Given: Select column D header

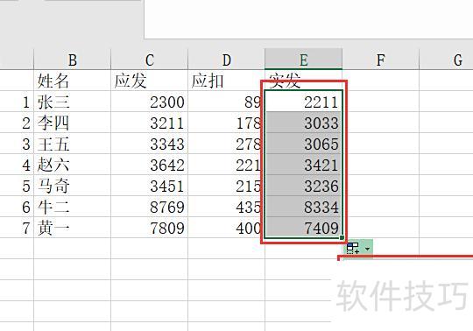Looking at the screenshot, I should [x=226, y=60].
